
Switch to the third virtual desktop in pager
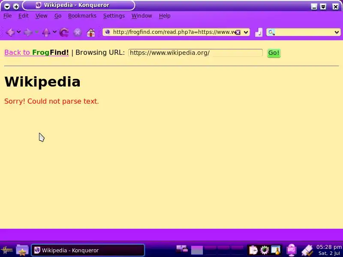tap(223, 250)
